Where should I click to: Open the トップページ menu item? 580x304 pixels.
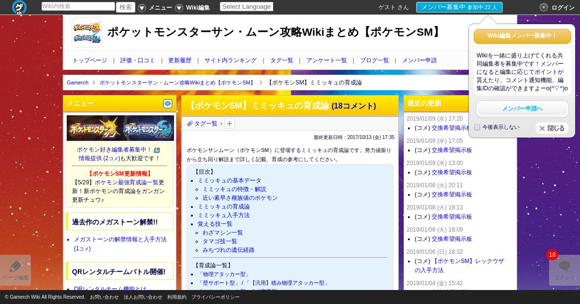(x=90, y=60)
